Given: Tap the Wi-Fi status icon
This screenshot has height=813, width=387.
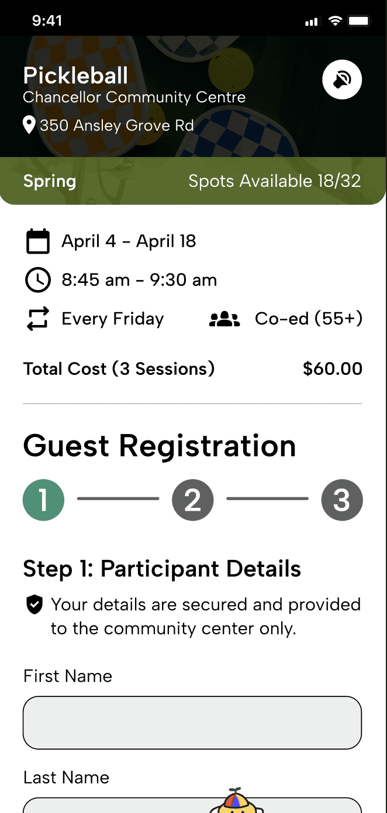Looking at the screenshot, I should pos(335,21).
